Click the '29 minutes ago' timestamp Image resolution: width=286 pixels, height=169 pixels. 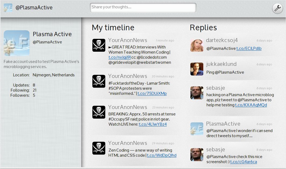[163, 143]
